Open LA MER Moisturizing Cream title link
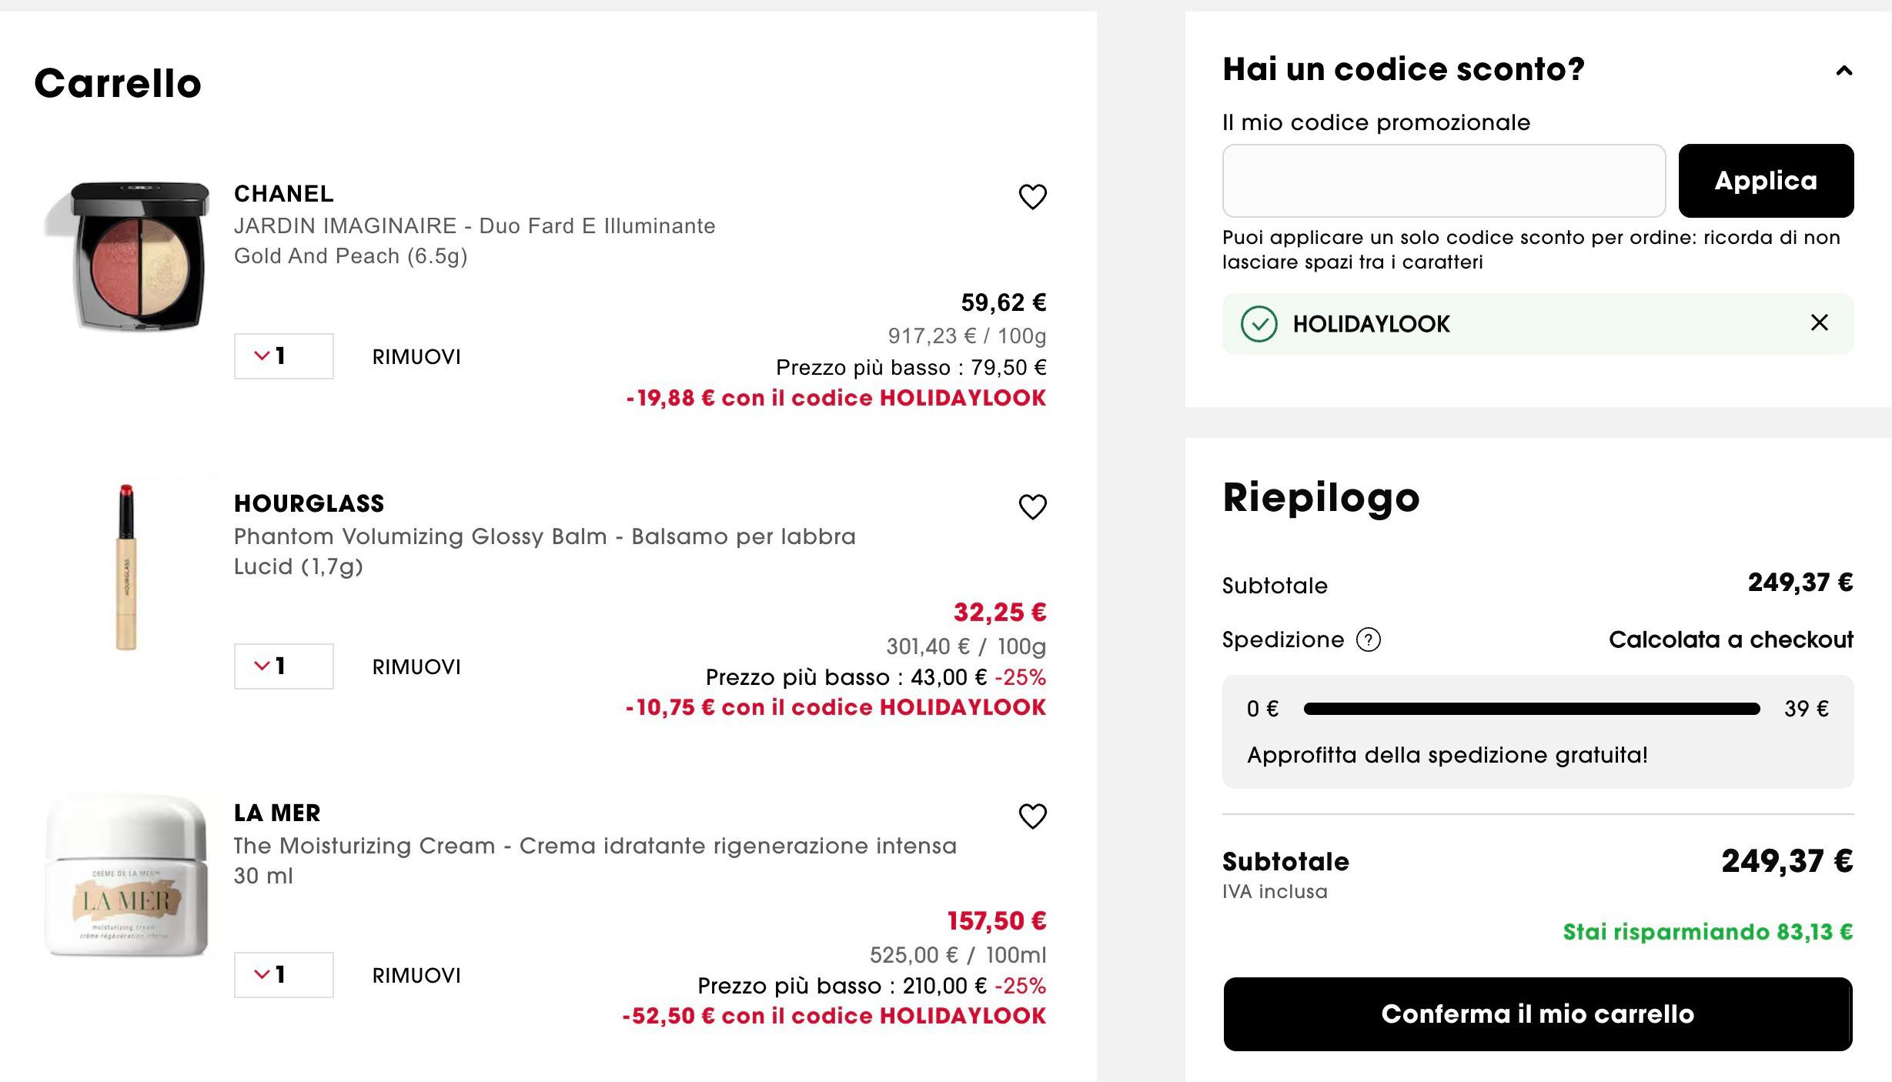 tap(595, 846)
